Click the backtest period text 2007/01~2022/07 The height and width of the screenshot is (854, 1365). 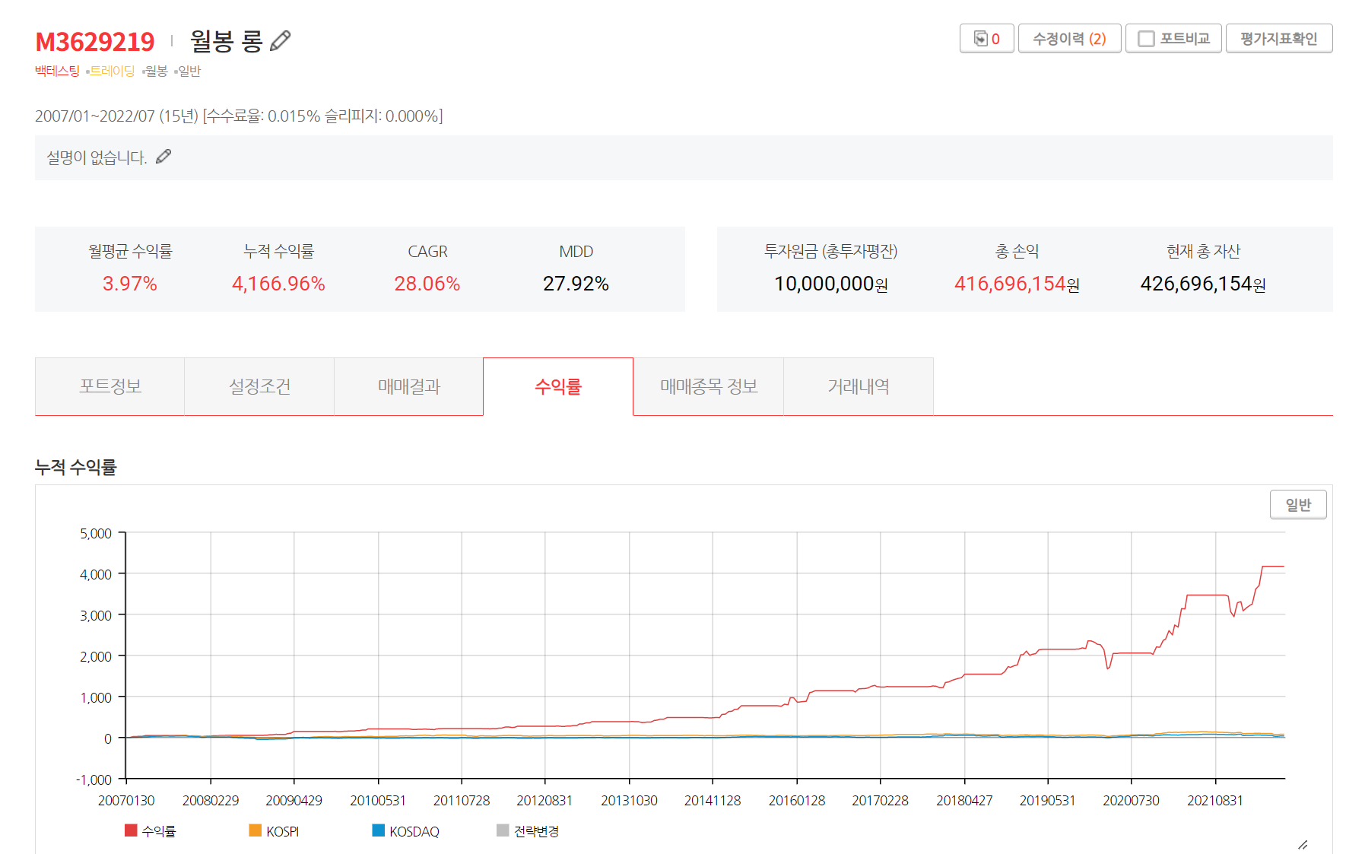[x=95, y=116]
